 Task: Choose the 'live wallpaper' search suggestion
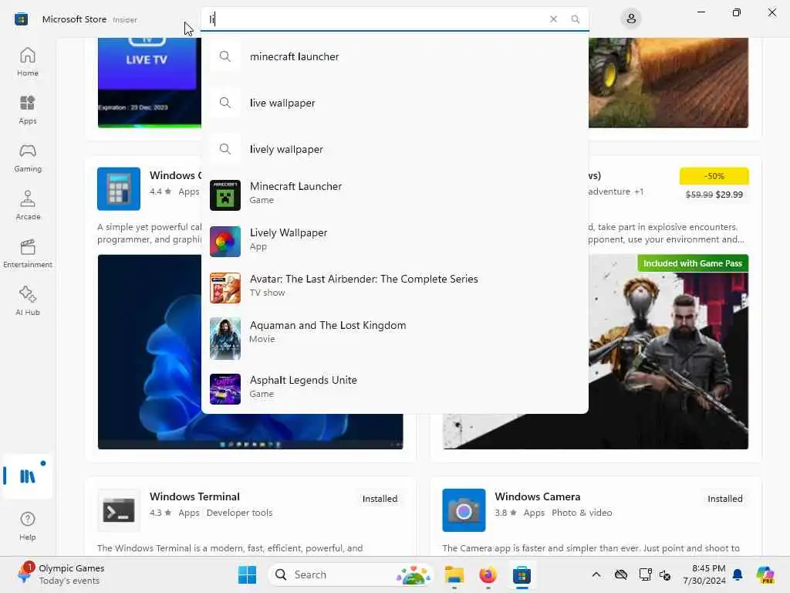pos(394,103)
